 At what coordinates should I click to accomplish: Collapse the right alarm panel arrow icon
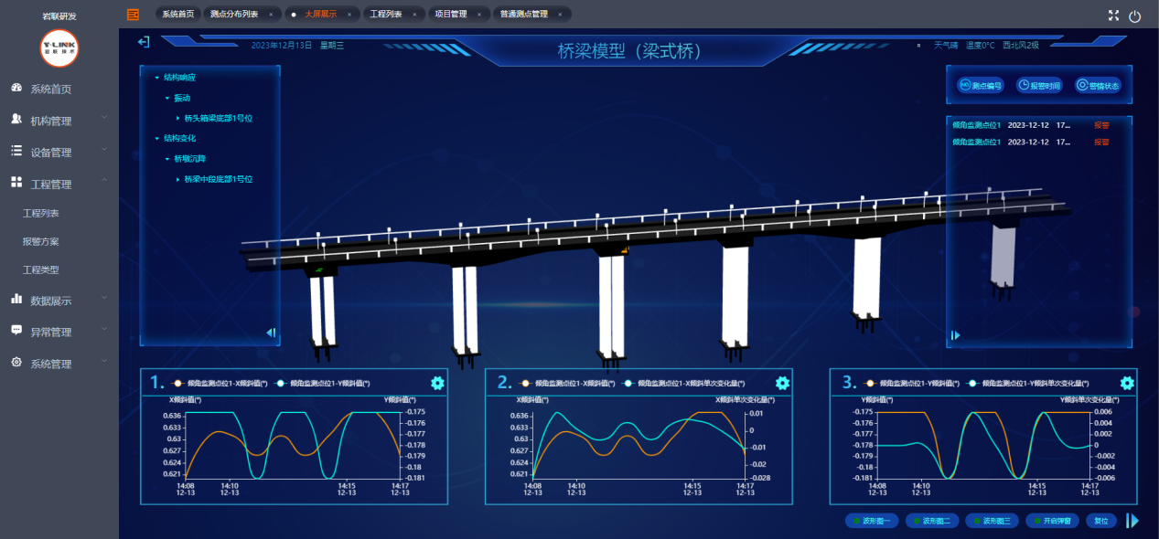(956, 335)
